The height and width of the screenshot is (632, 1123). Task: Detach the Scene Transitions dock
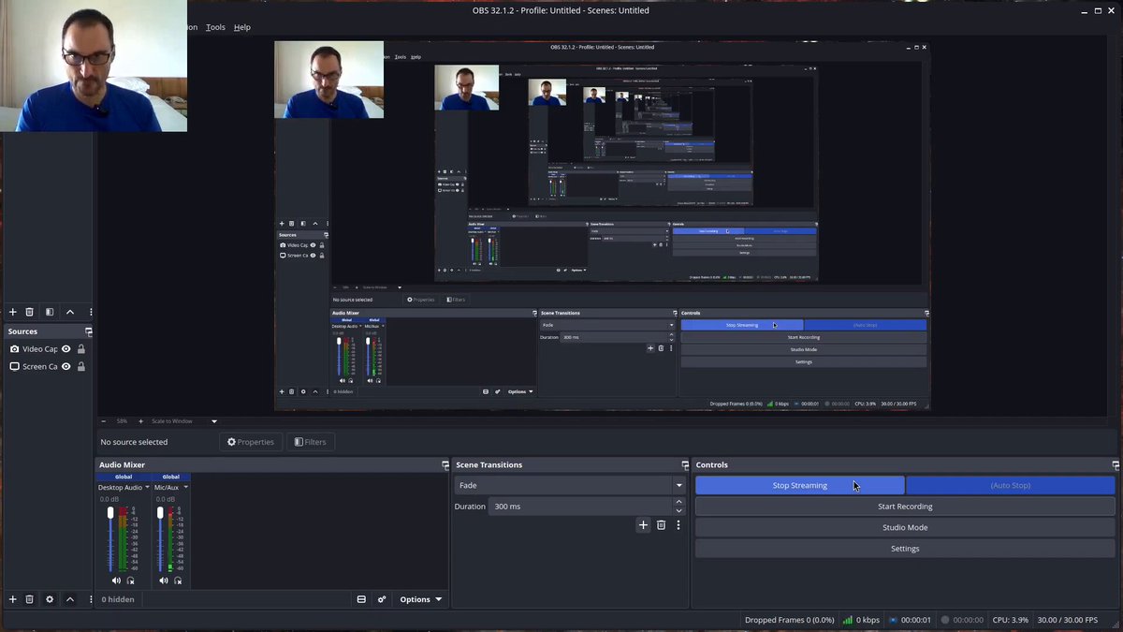click(685, 464)
